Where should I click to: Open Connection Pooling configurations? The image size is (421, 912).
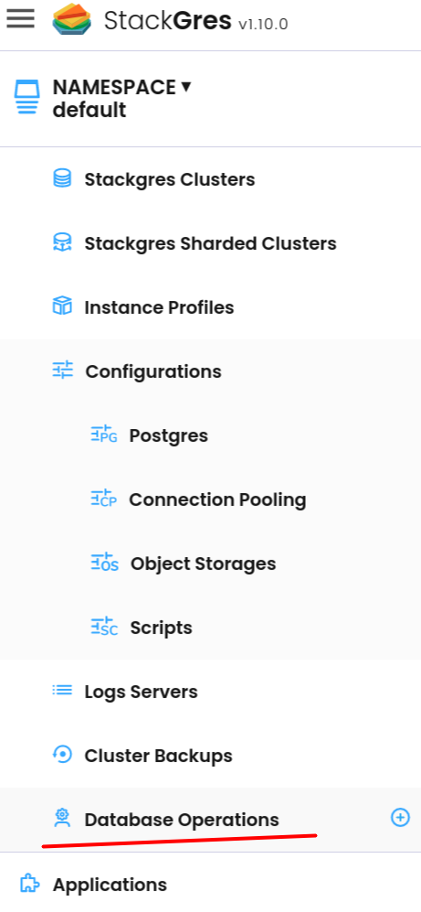pyautogui.click(x=217, y=499)
